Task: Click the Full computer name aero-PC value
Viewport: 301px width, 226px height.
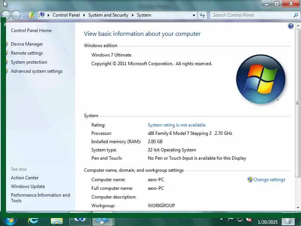Action: [156, 188]
